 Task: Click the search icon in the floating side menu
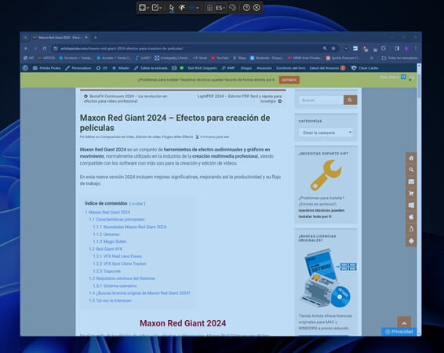point(411,170)
